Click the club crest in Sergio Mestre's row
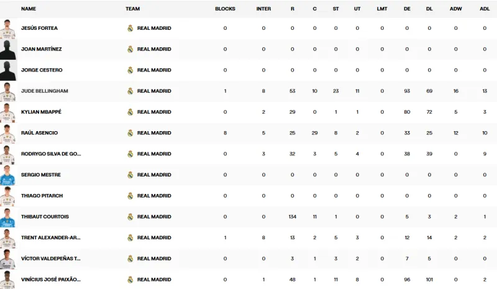497x289 pixels. [x=130, y=175]
